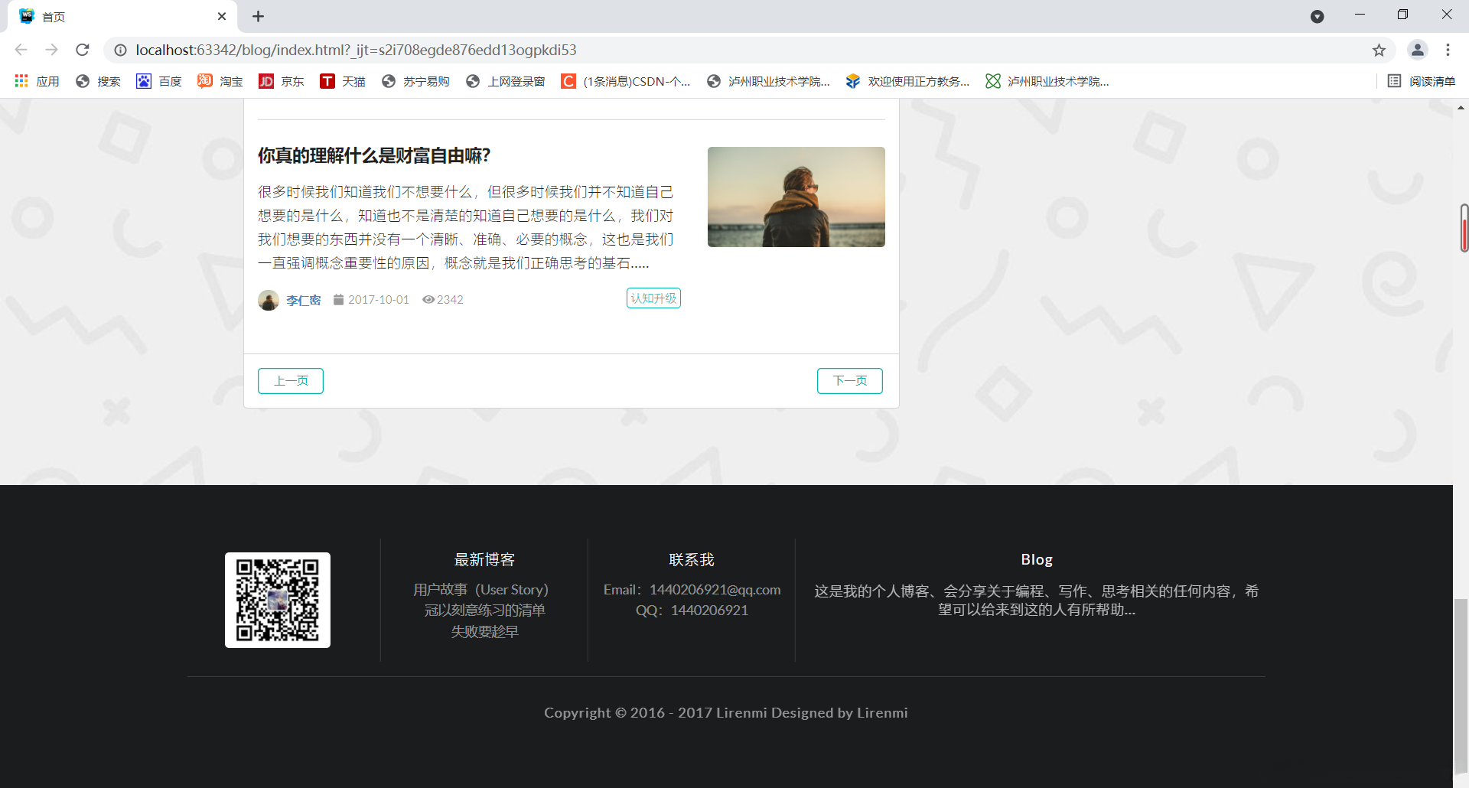Open a new browser tab
Viewport: 1469px width, 788px height.
(258, 16)
